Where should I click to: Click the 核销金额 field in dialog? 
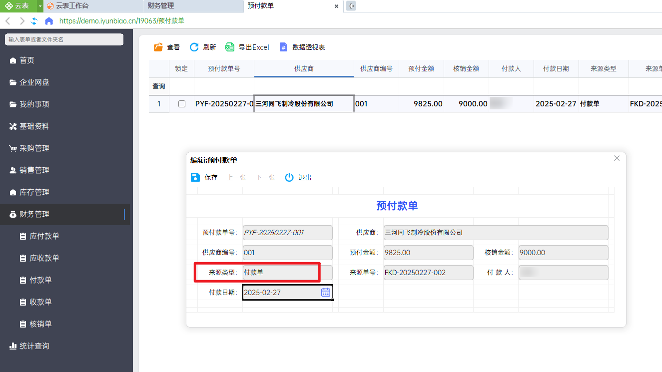[563, 253]
